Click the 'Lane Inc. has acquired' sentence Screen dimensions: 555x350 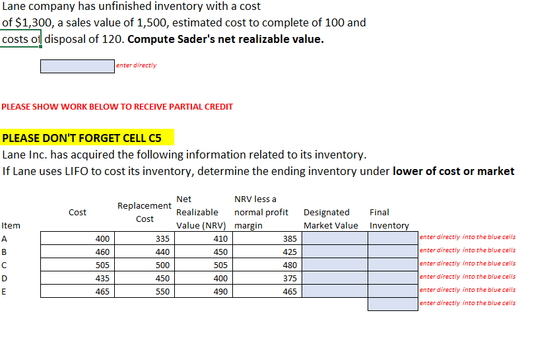coord(184,155)
